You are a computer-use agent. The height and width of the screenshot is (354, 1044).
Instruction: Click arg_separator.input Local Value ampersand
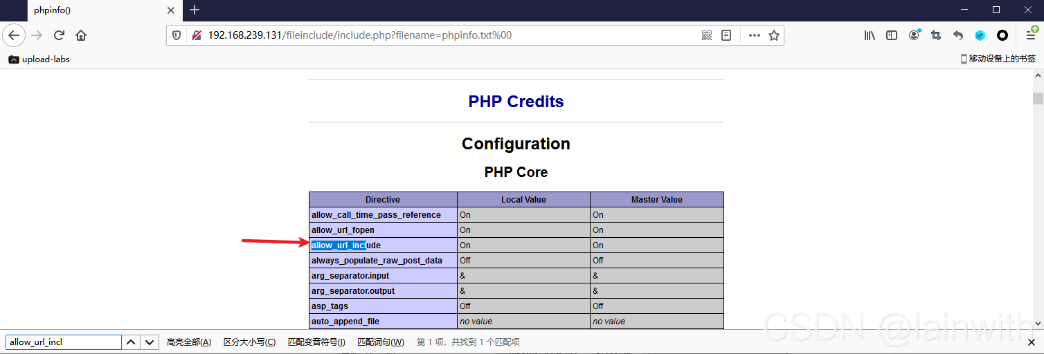click(x=523, y=276)
